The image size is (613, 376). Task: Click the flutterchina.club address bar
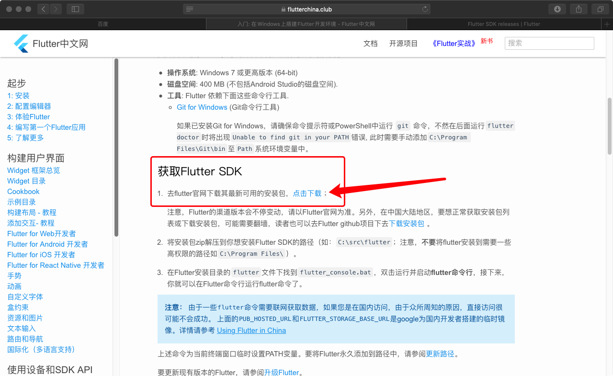pos(306,9)
